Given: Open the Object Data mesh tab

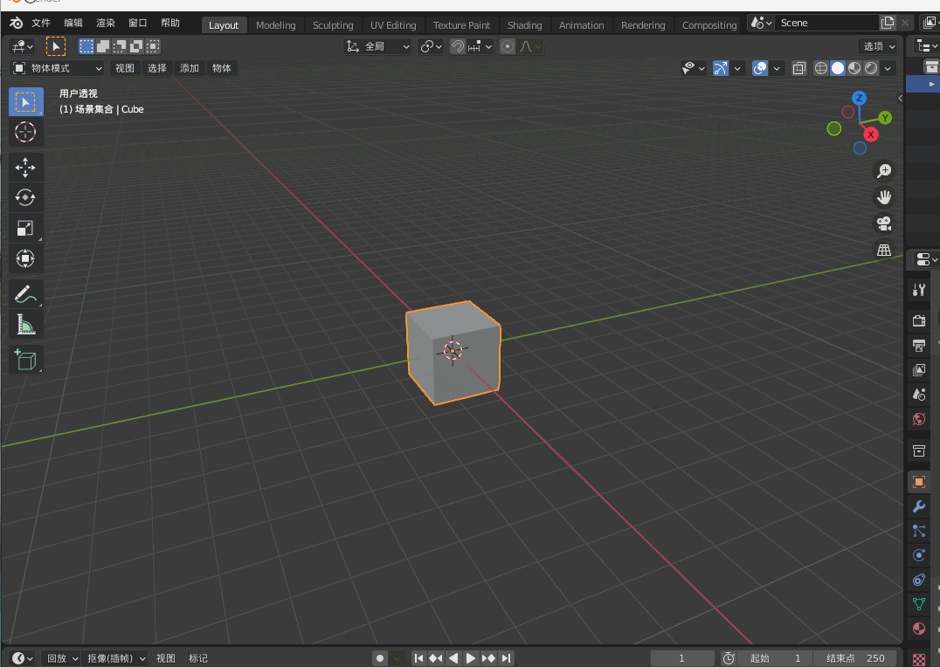Looking at the screenshot, I should tap(918, 604).
